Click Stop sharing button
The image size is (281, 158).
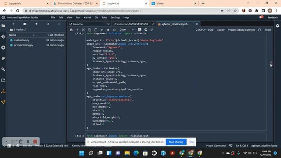[176, 142]
